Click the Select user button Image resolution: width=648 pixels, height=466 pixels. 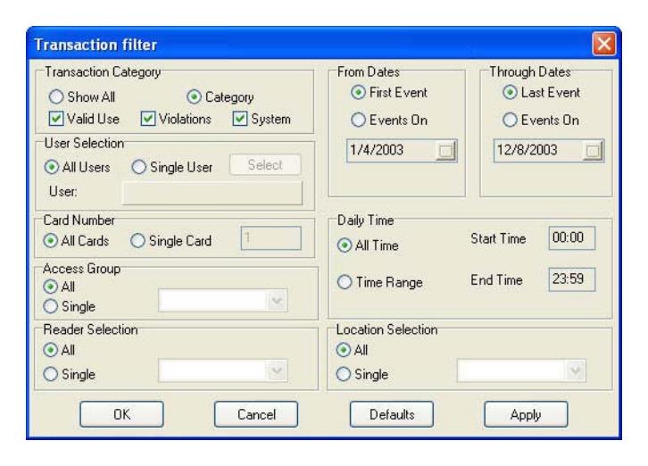coord(265,165)
